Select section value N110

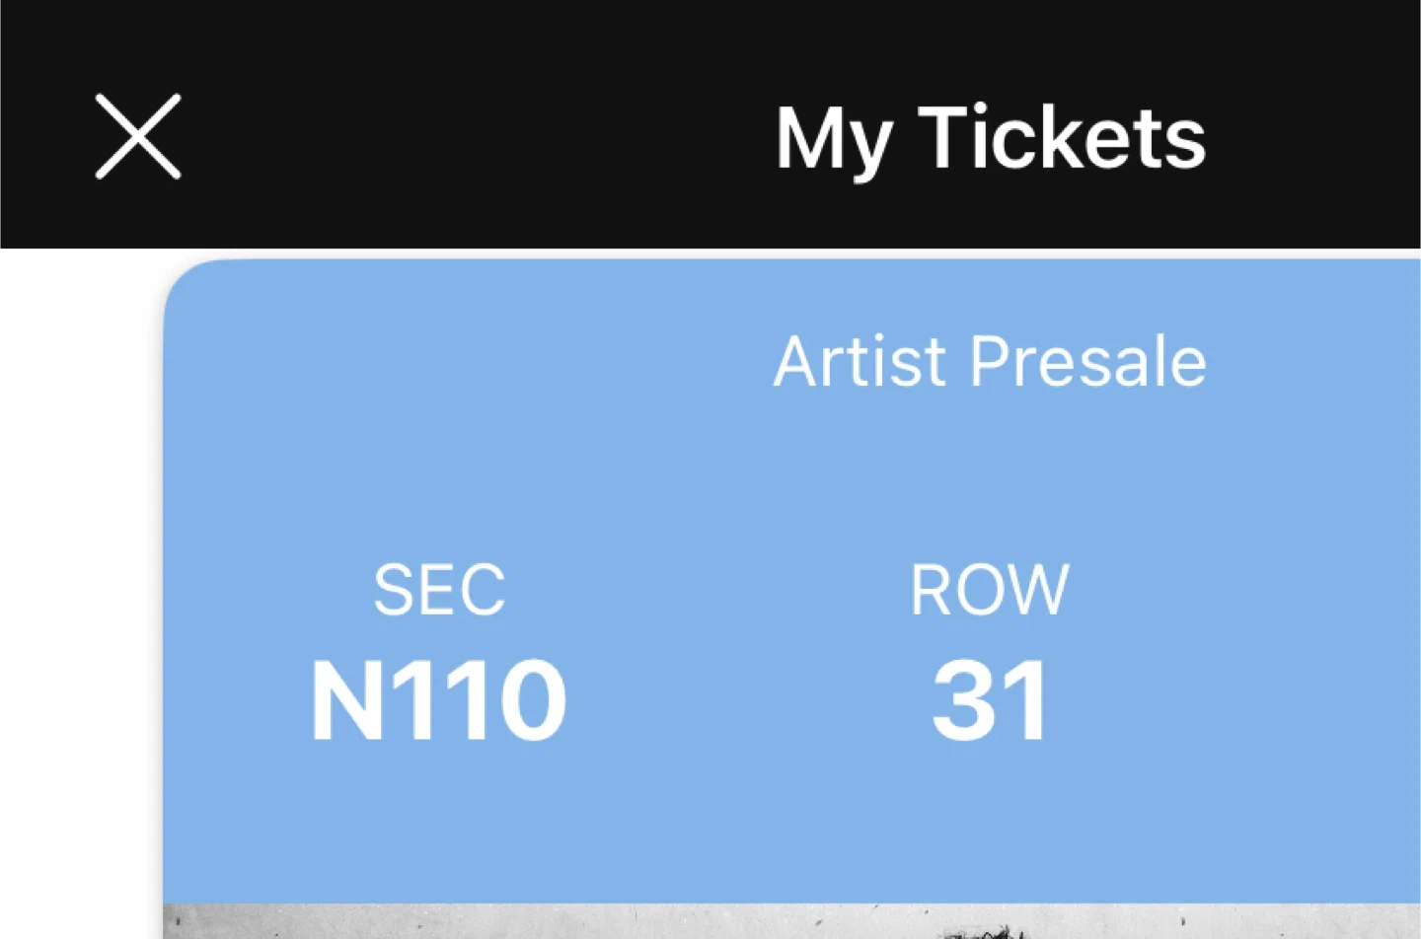point(439,700)
